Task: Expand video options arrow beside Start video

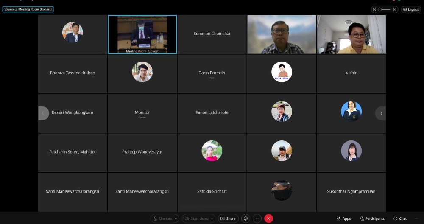Action: click(x=212, y=218)
